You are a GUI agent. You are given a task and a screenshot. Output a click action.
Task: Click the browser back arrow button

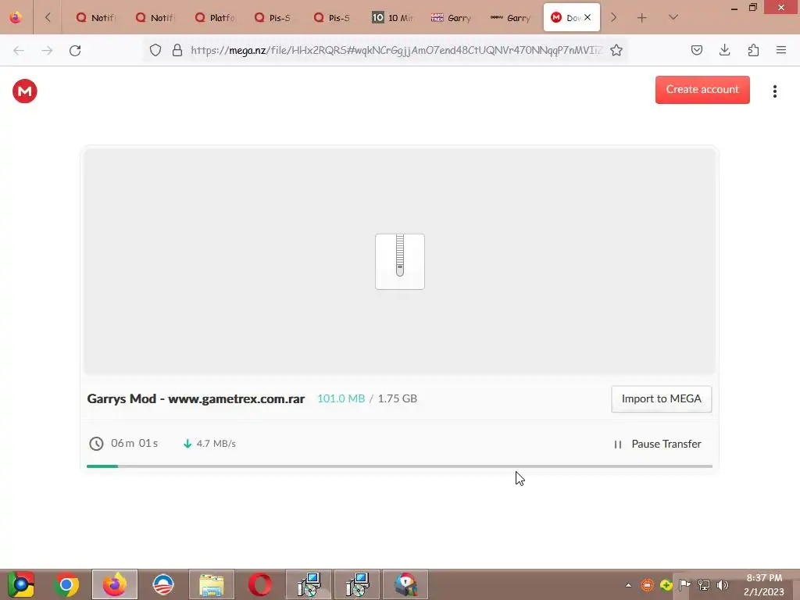[19, 50]
